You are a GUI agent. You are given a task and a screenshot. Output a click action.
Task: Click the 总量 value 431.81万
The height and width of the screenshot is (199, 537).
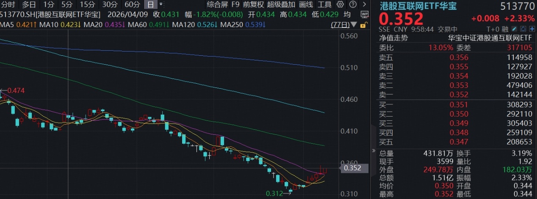tap(439, 153)
